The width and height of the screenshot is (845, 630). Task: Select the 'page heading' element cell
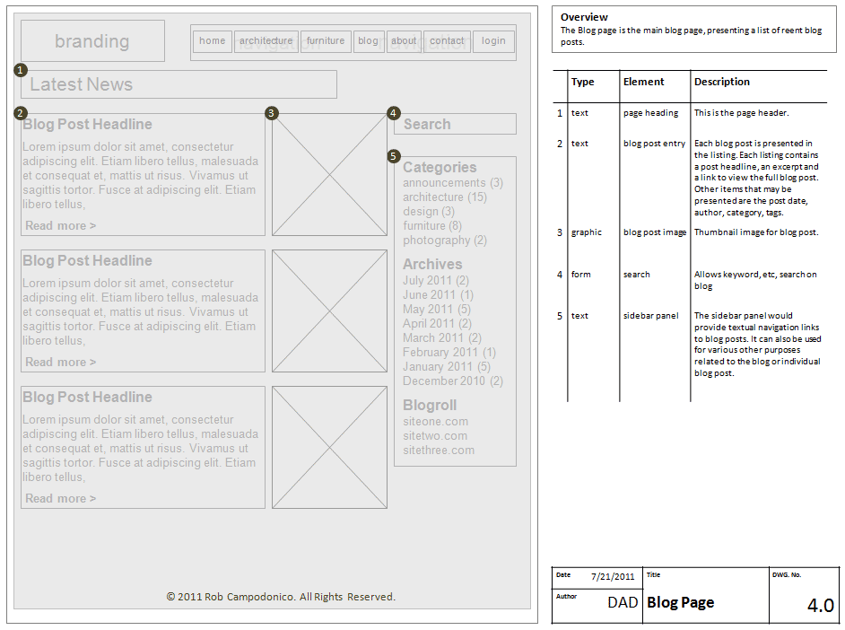650,113
